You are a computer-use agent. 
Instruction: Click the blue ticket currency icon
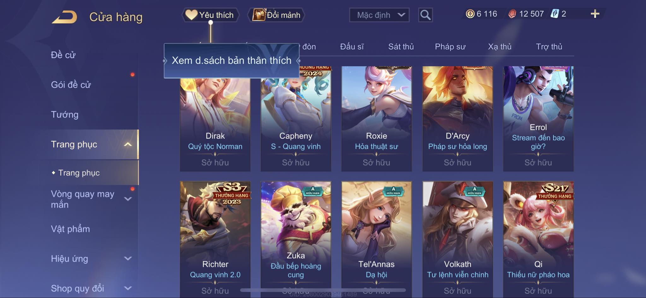[555, 14]
